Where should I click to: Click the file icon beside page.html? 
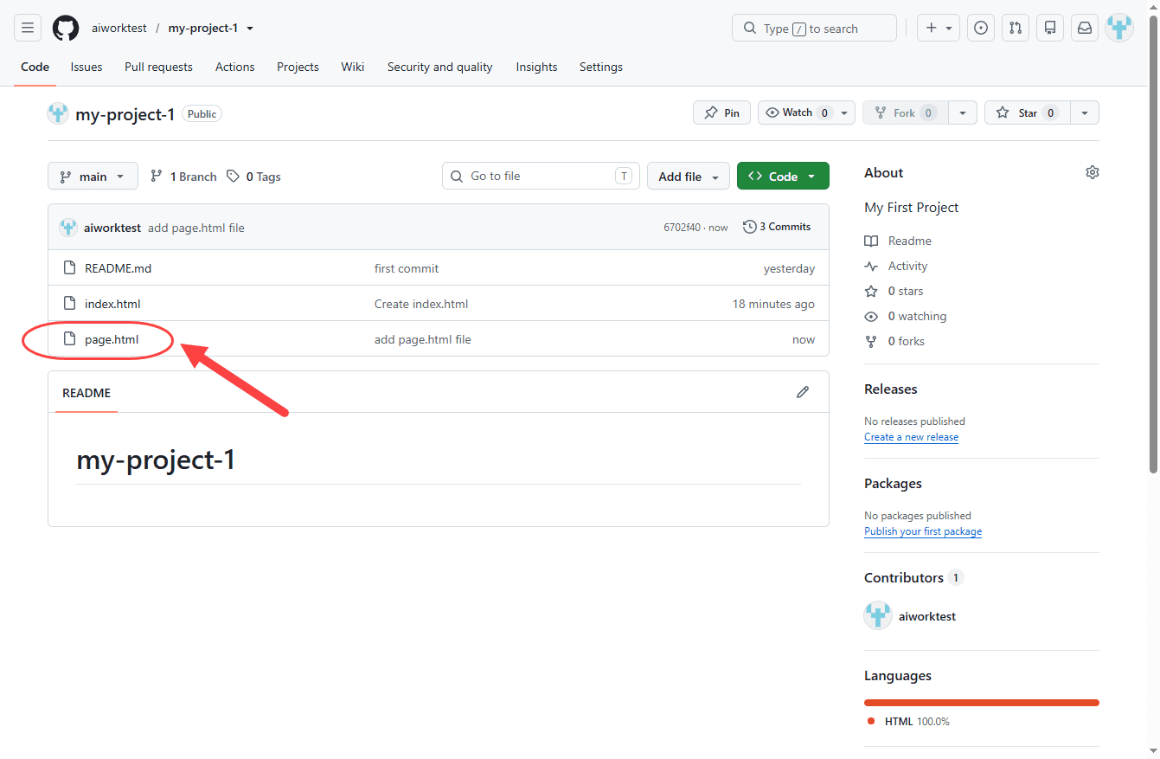tap(70, 339)
